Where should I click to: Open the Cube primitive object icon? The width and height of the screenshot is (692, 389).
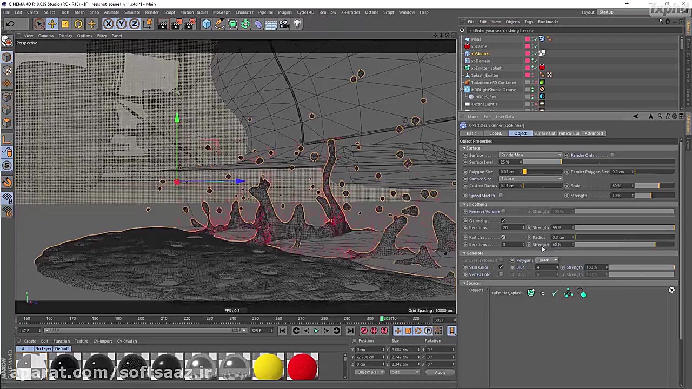(206, 24)
